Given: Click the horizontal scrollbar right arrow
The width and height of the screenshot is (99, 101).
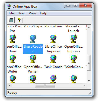Looking at the screenshot, I should click(84, 85).
